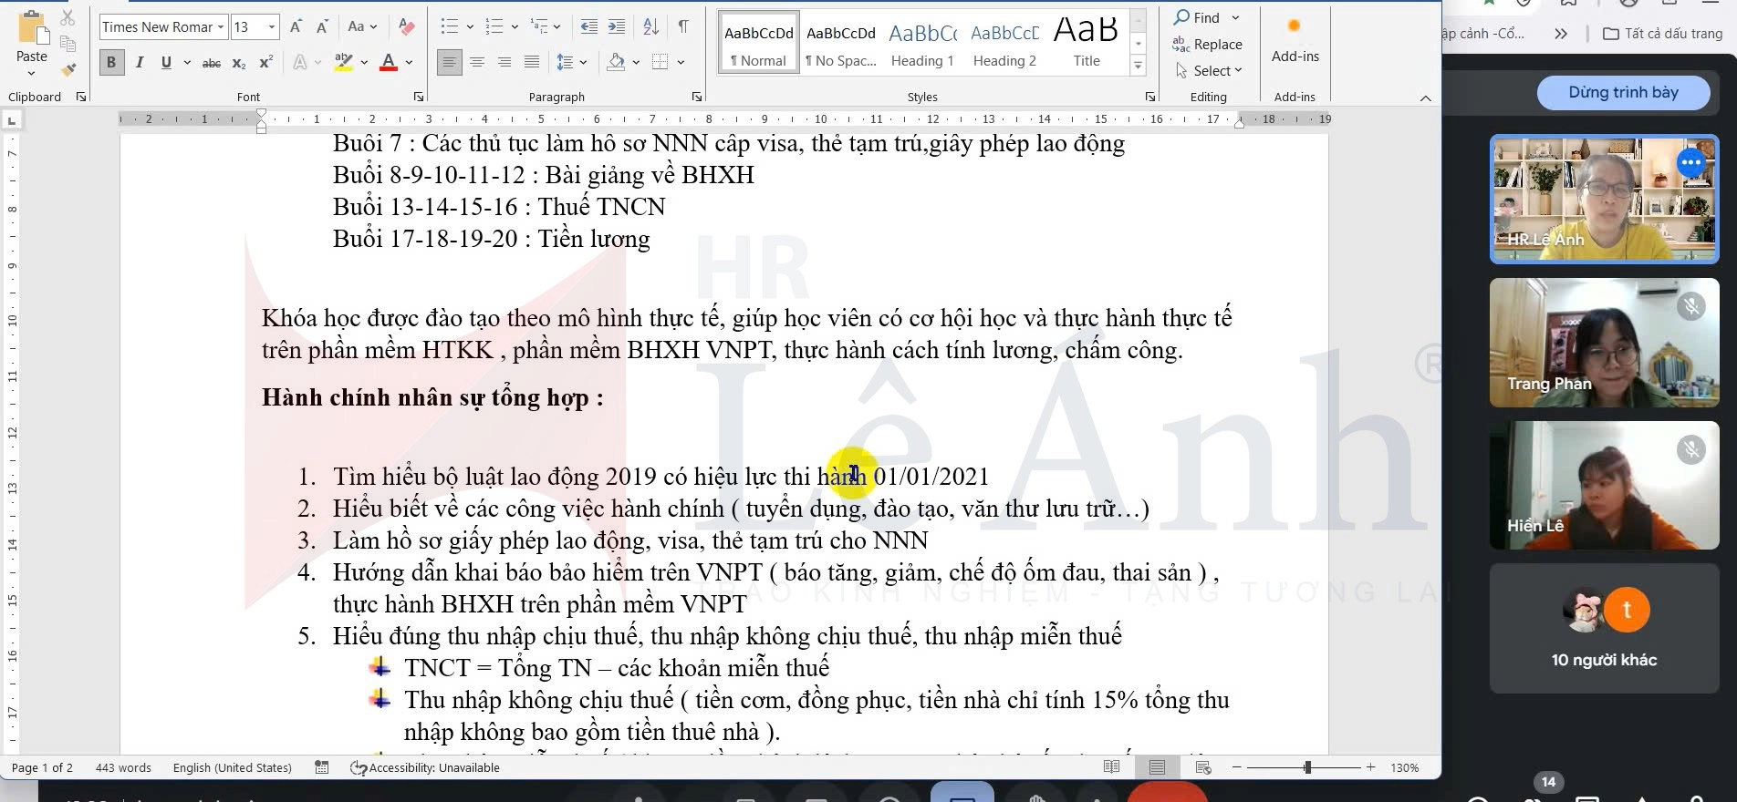This screenshot has width=1737, height=802.
Task: Click the zoom slider handle
Action: pyautogui.click(x=1307, y=767)
